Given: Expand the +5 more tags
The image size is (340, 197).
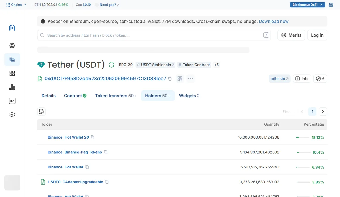Looking at the screenshot, I should click(216, 65).
